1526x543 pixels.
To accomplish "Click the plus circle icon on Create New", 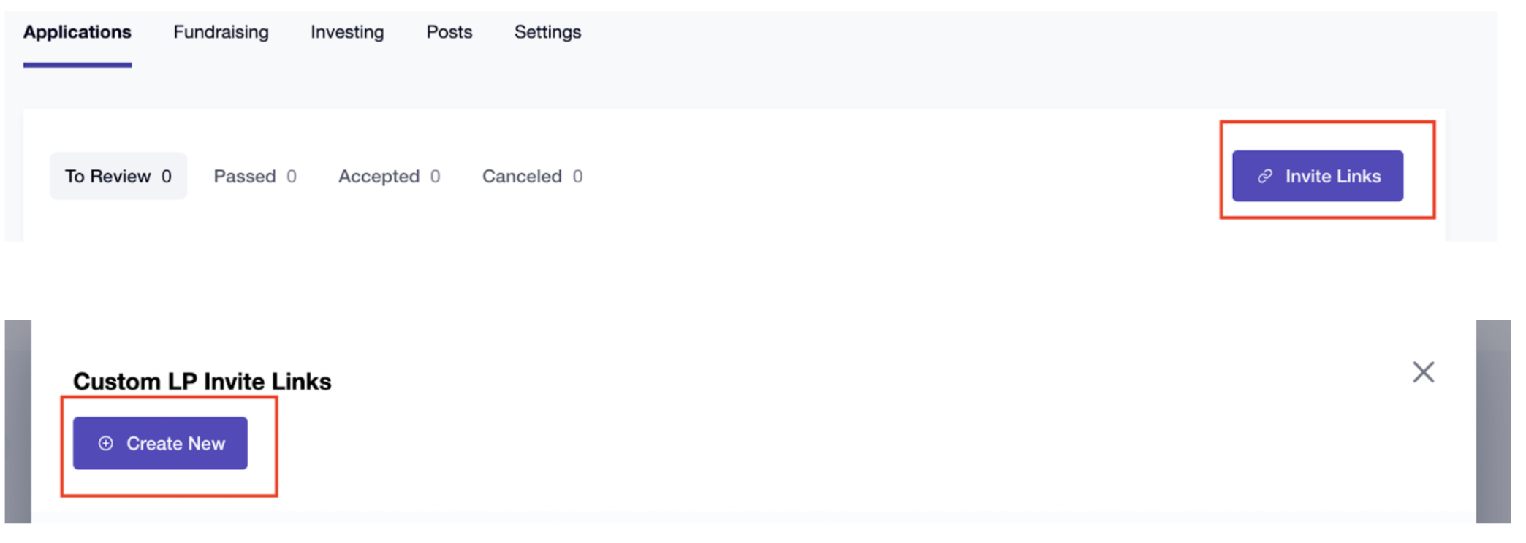I will point(106,443).
